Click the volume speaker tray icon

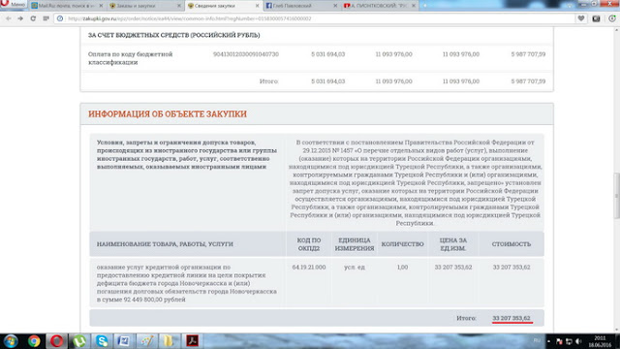[578, 341]
